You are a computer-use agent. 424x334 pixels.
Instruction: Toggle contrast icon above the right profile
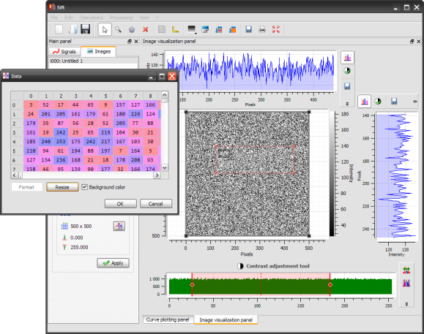click(x=378, y=102)
